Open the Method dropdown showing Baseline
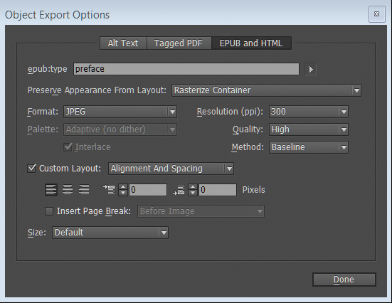The image size is (392, 303). click(309, 147)
